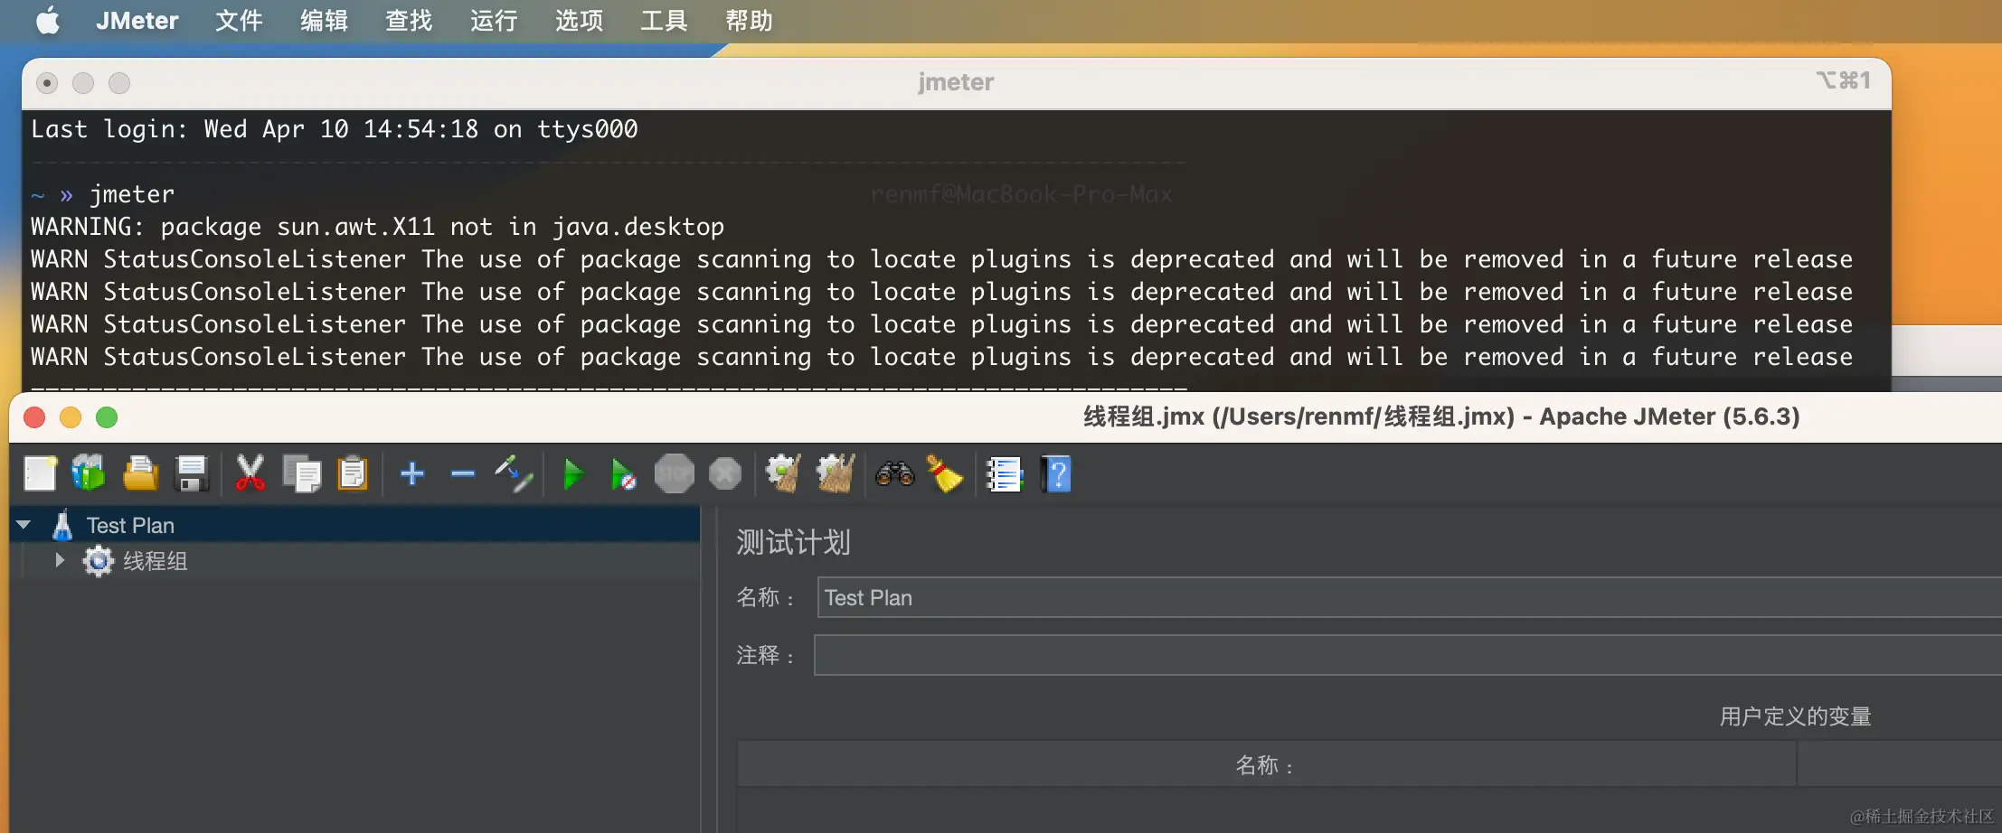Open the 选项 menu
This screenshot has height=833, width=2002.
point(579,20)
